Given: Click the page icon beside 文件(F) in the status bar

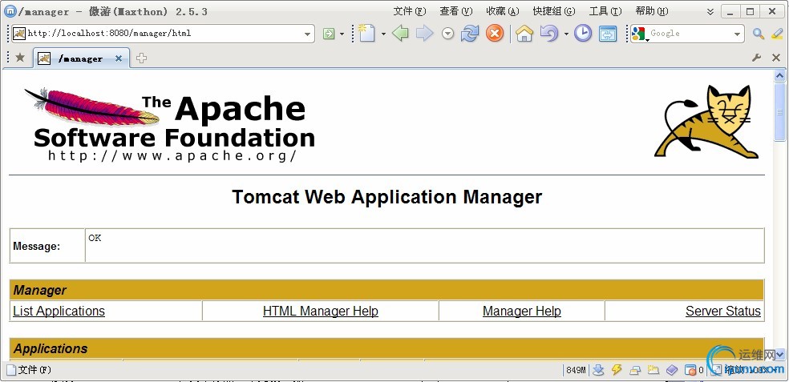Looking at the screenshot, I should (11, 371).
